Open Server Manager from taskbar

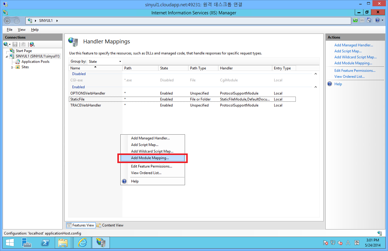coord(27,242)
